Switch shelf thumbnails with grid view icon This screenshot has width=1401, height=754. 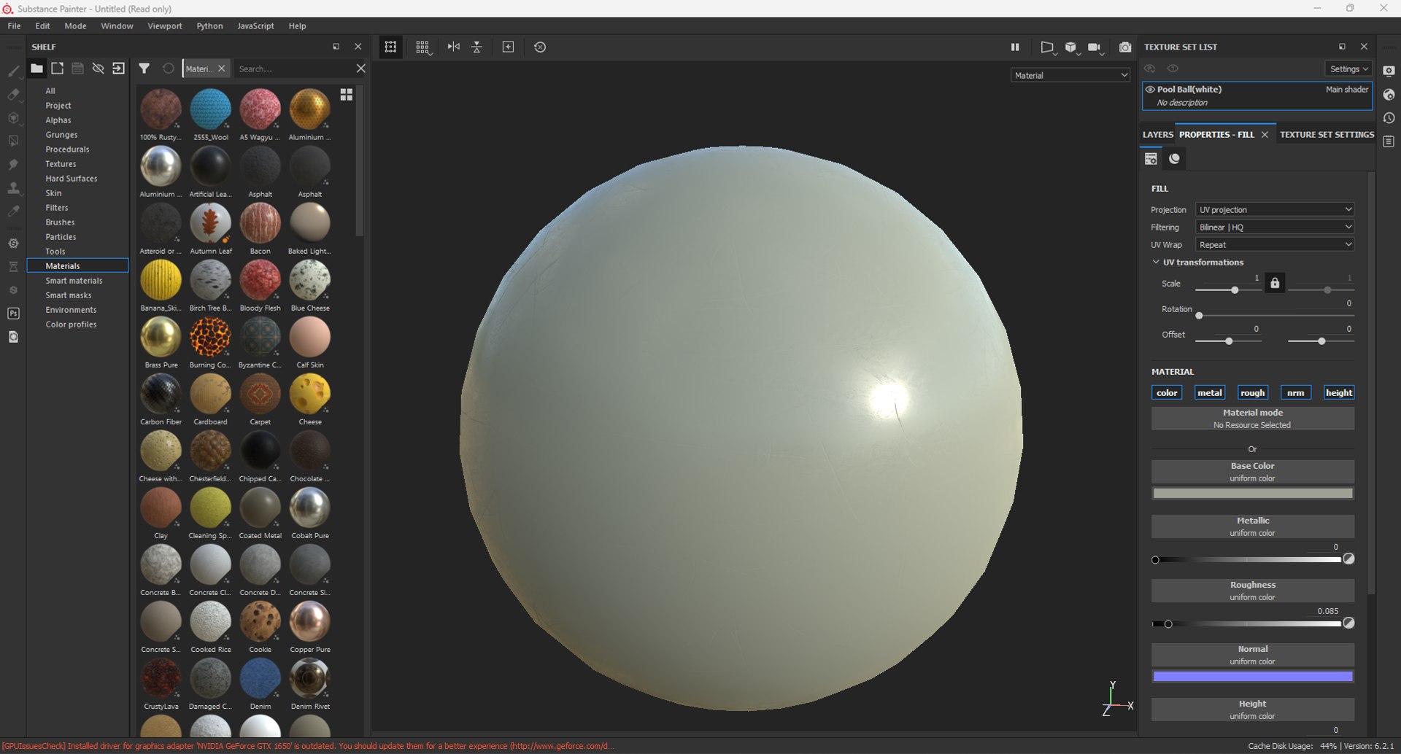click(x=347, y=95)
